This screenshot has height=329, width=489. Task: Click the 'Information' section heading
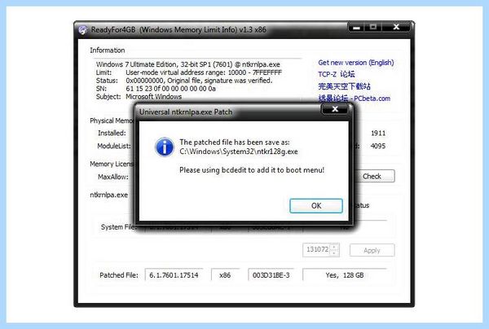pyautogui.click(x=108, y=50)
